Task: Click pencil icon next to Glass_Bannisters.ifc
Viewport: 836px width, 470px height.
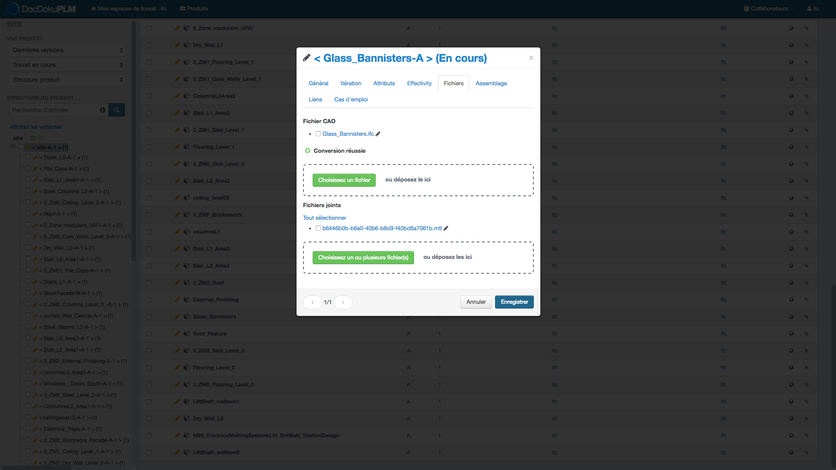Action: coord(378,134)
